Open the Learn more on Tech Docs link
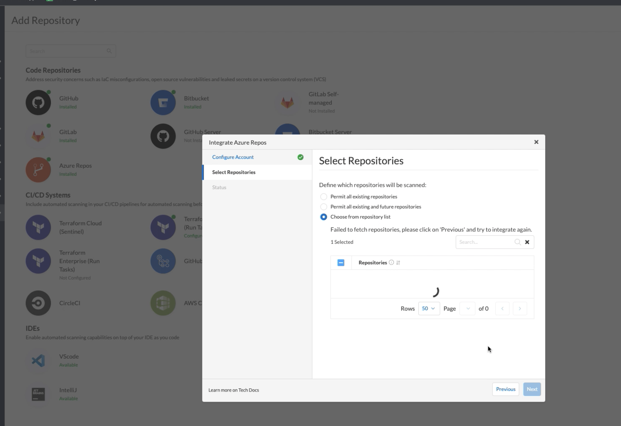621x426 pixels. click(234, 390)
